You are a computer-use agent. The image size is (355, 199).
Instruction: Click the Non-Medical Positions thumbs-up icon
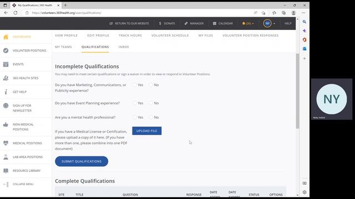pyautogui.click(x=6, y=124)
